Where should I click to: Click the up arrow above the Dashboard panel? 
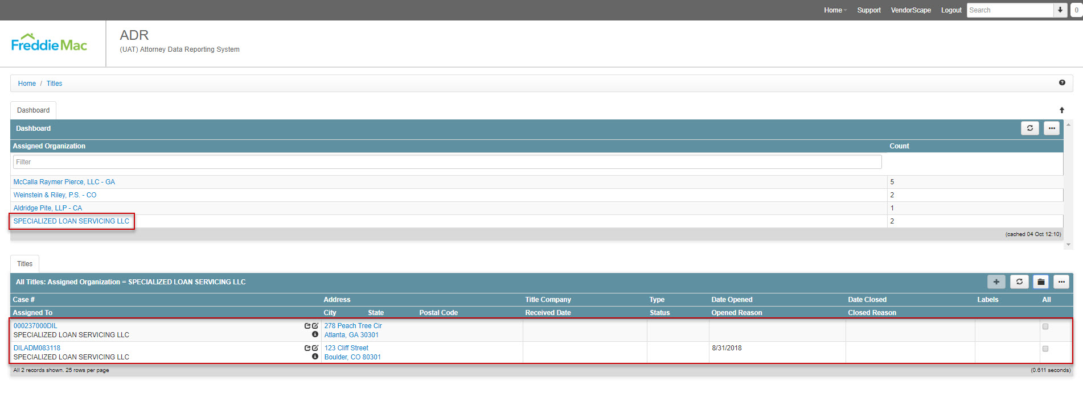[1062, 110]
